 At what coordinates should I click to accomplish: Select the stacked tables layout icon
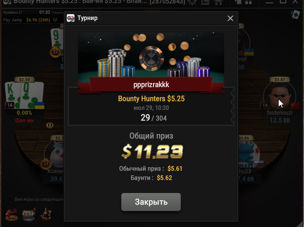[238, 2]
